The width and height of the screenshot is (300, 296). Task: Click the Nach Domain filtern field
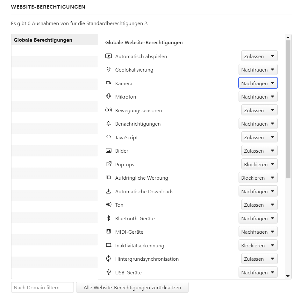(x=42, y=287)
